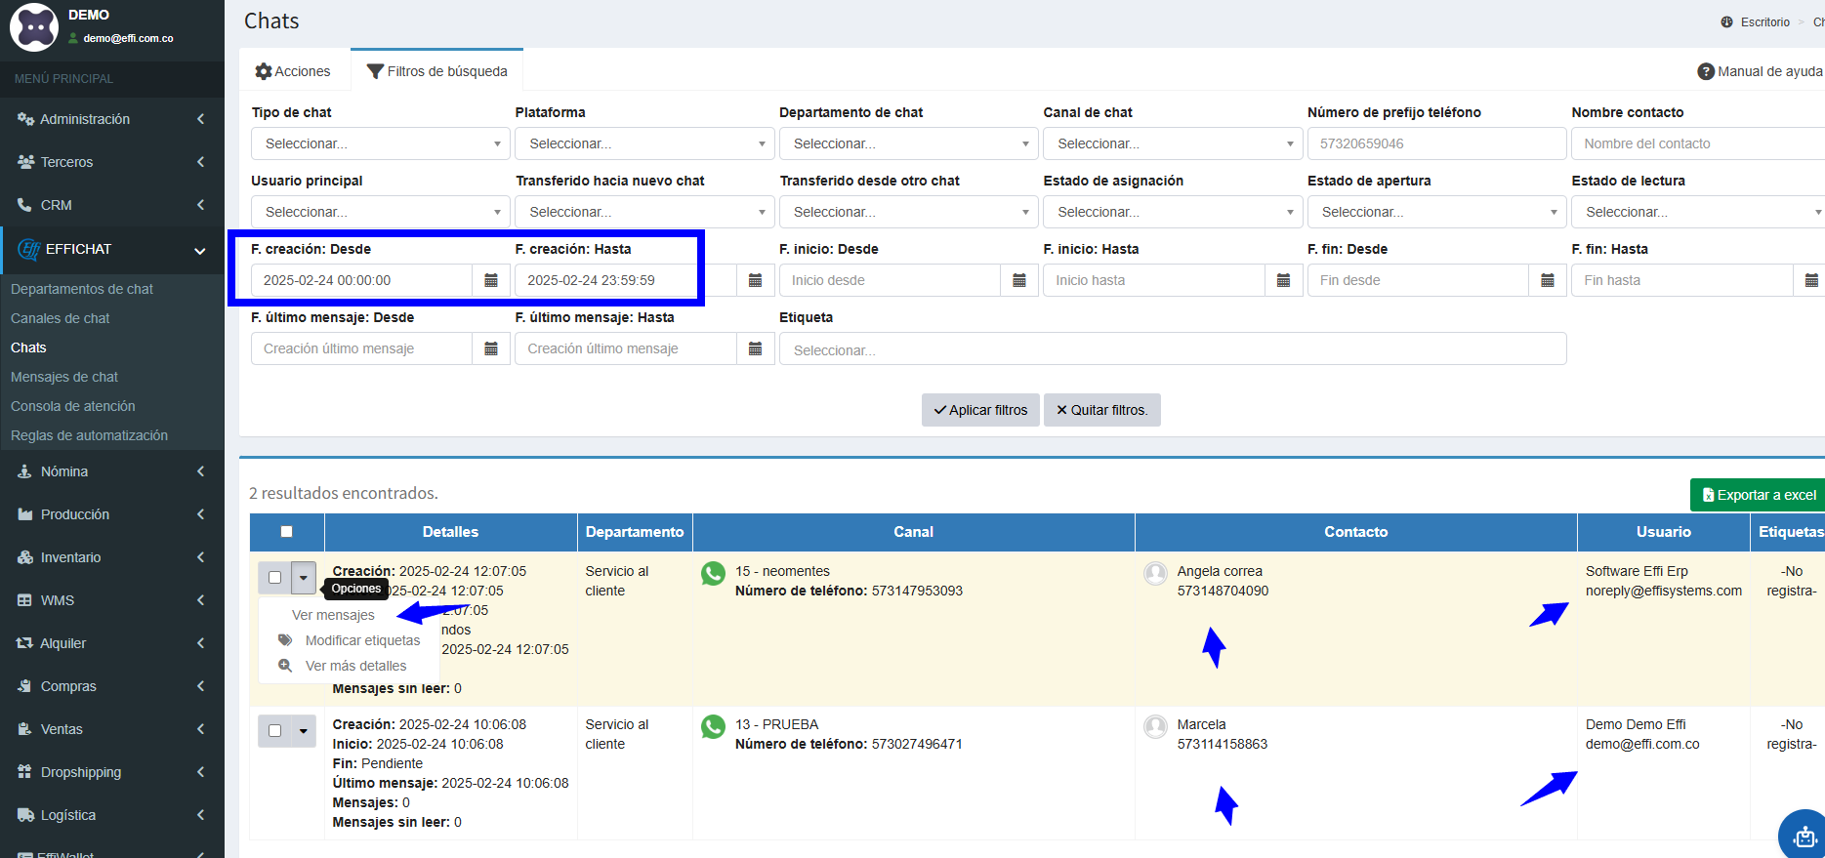
Task: Toggle the select-all checkbox in table header
Action: tap(286, 532)
